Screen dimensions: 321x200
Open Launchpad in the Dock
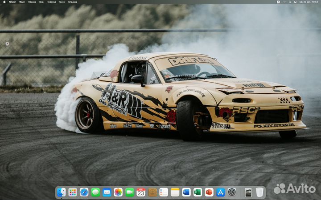click(x=73, y=192)
